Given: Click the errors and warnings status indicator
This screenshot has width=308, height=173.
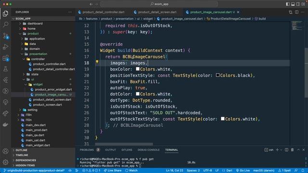Looking at the screenshot, I should 91,171.
